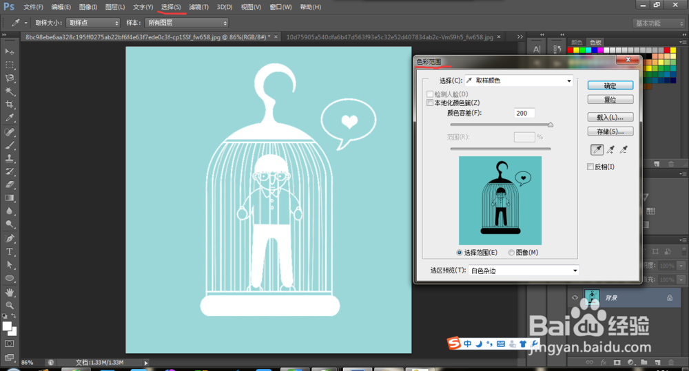689x371 pixels.
Task: Click the foreground color swatch
Action: (7, 326)
